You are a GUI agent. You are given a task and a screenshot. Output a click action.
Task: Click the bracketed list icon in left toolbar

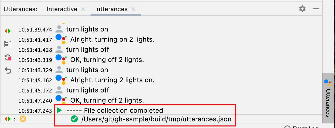[8, 44]
